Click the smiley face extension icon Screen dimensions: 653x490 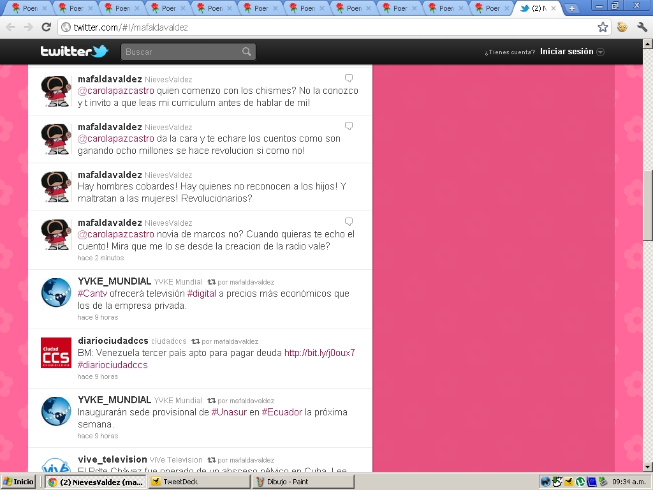pos(622,27)
